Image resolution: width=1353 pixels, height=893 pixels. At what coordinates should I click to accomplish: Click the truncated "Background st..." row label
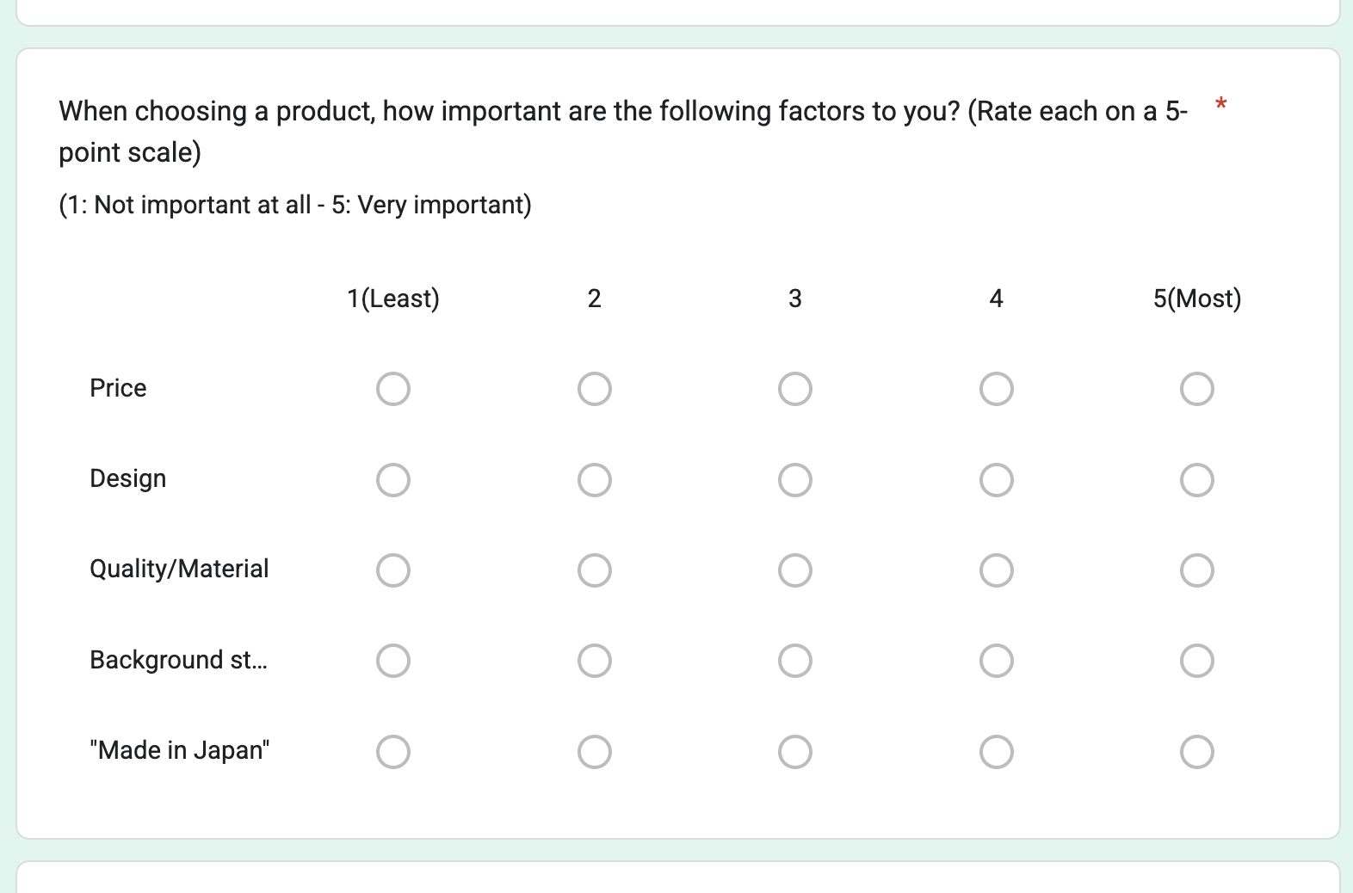pyautogui.click(x=179, y=660)
